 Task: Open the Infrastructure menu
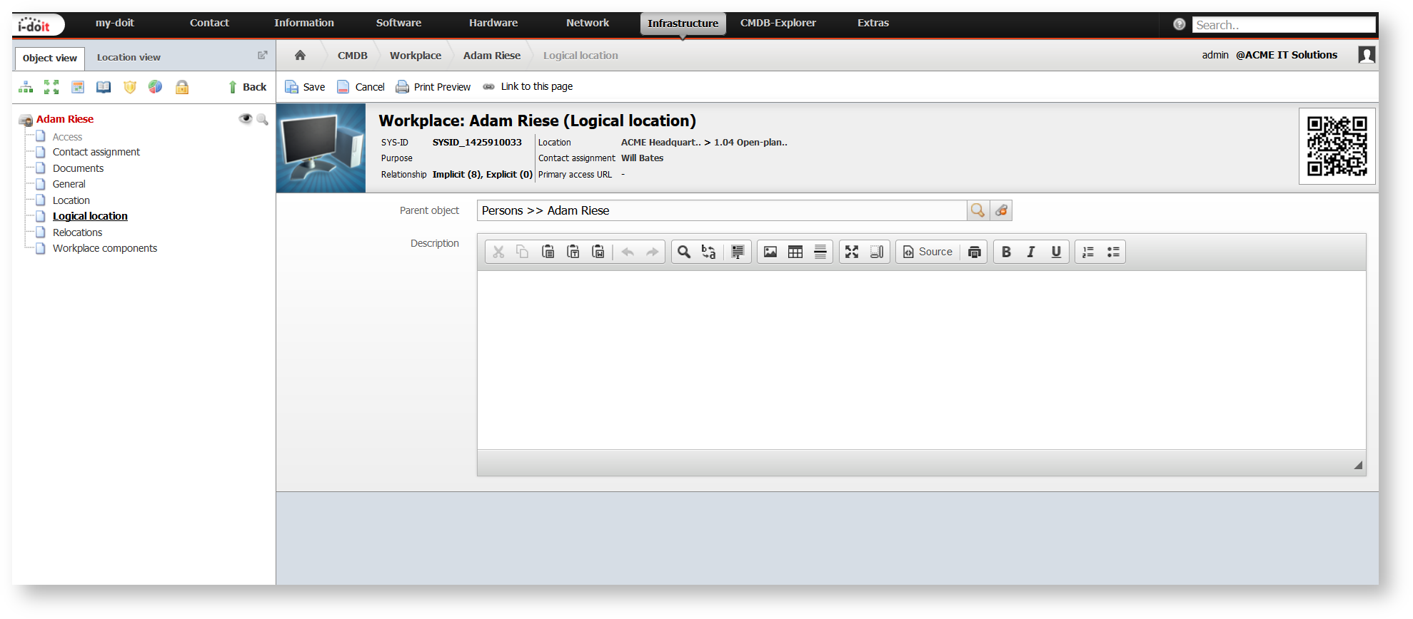pos(683,24)
